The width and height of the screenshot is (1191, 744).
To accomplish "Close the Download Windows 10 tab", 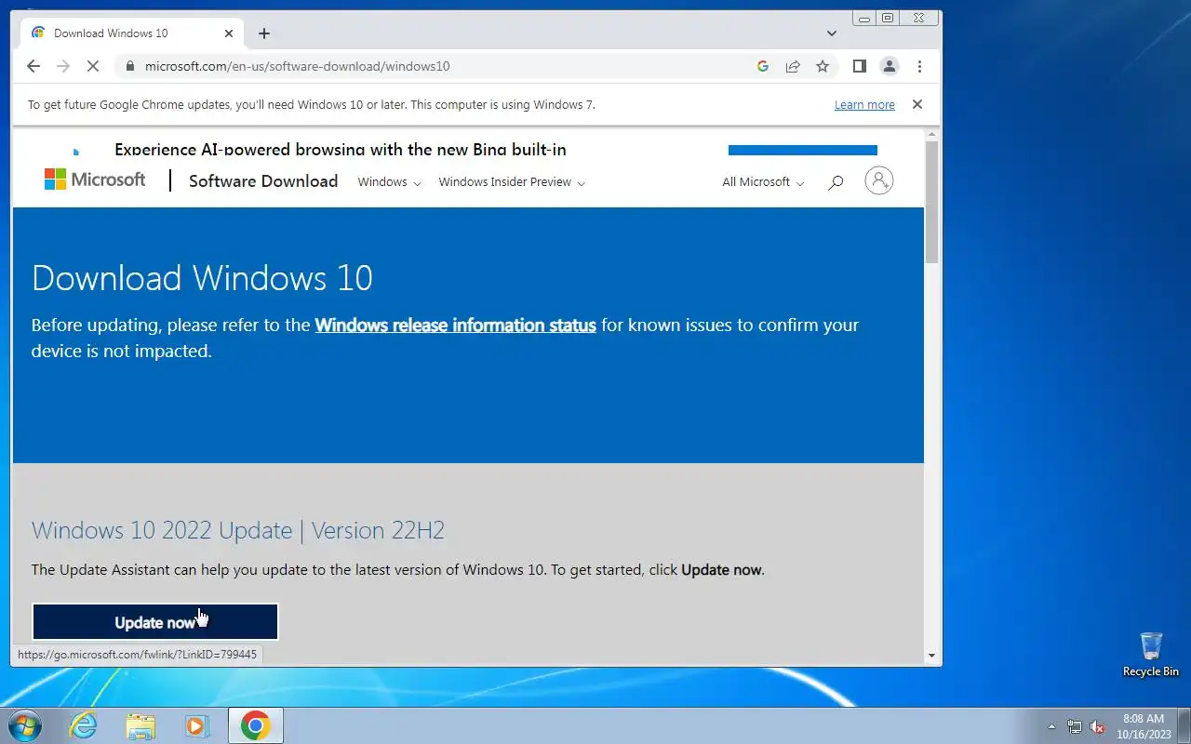I will click(229, 33).
